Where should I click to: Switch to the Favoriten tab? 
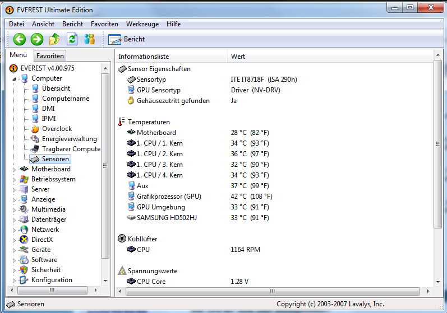(50, 56)
